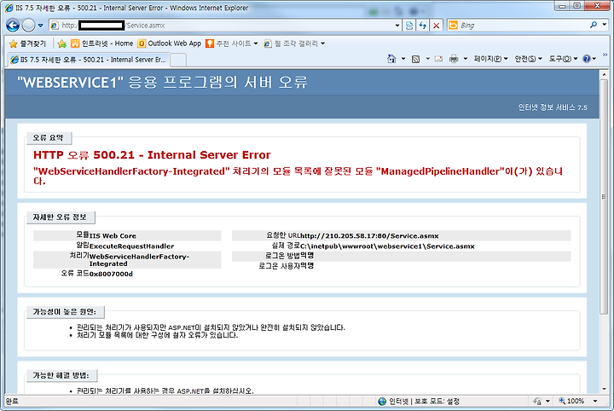Viewport: 614px width, 411px height.
Task: Click the ExecuteRequestHandler notification text
Action: pos(131,246)
